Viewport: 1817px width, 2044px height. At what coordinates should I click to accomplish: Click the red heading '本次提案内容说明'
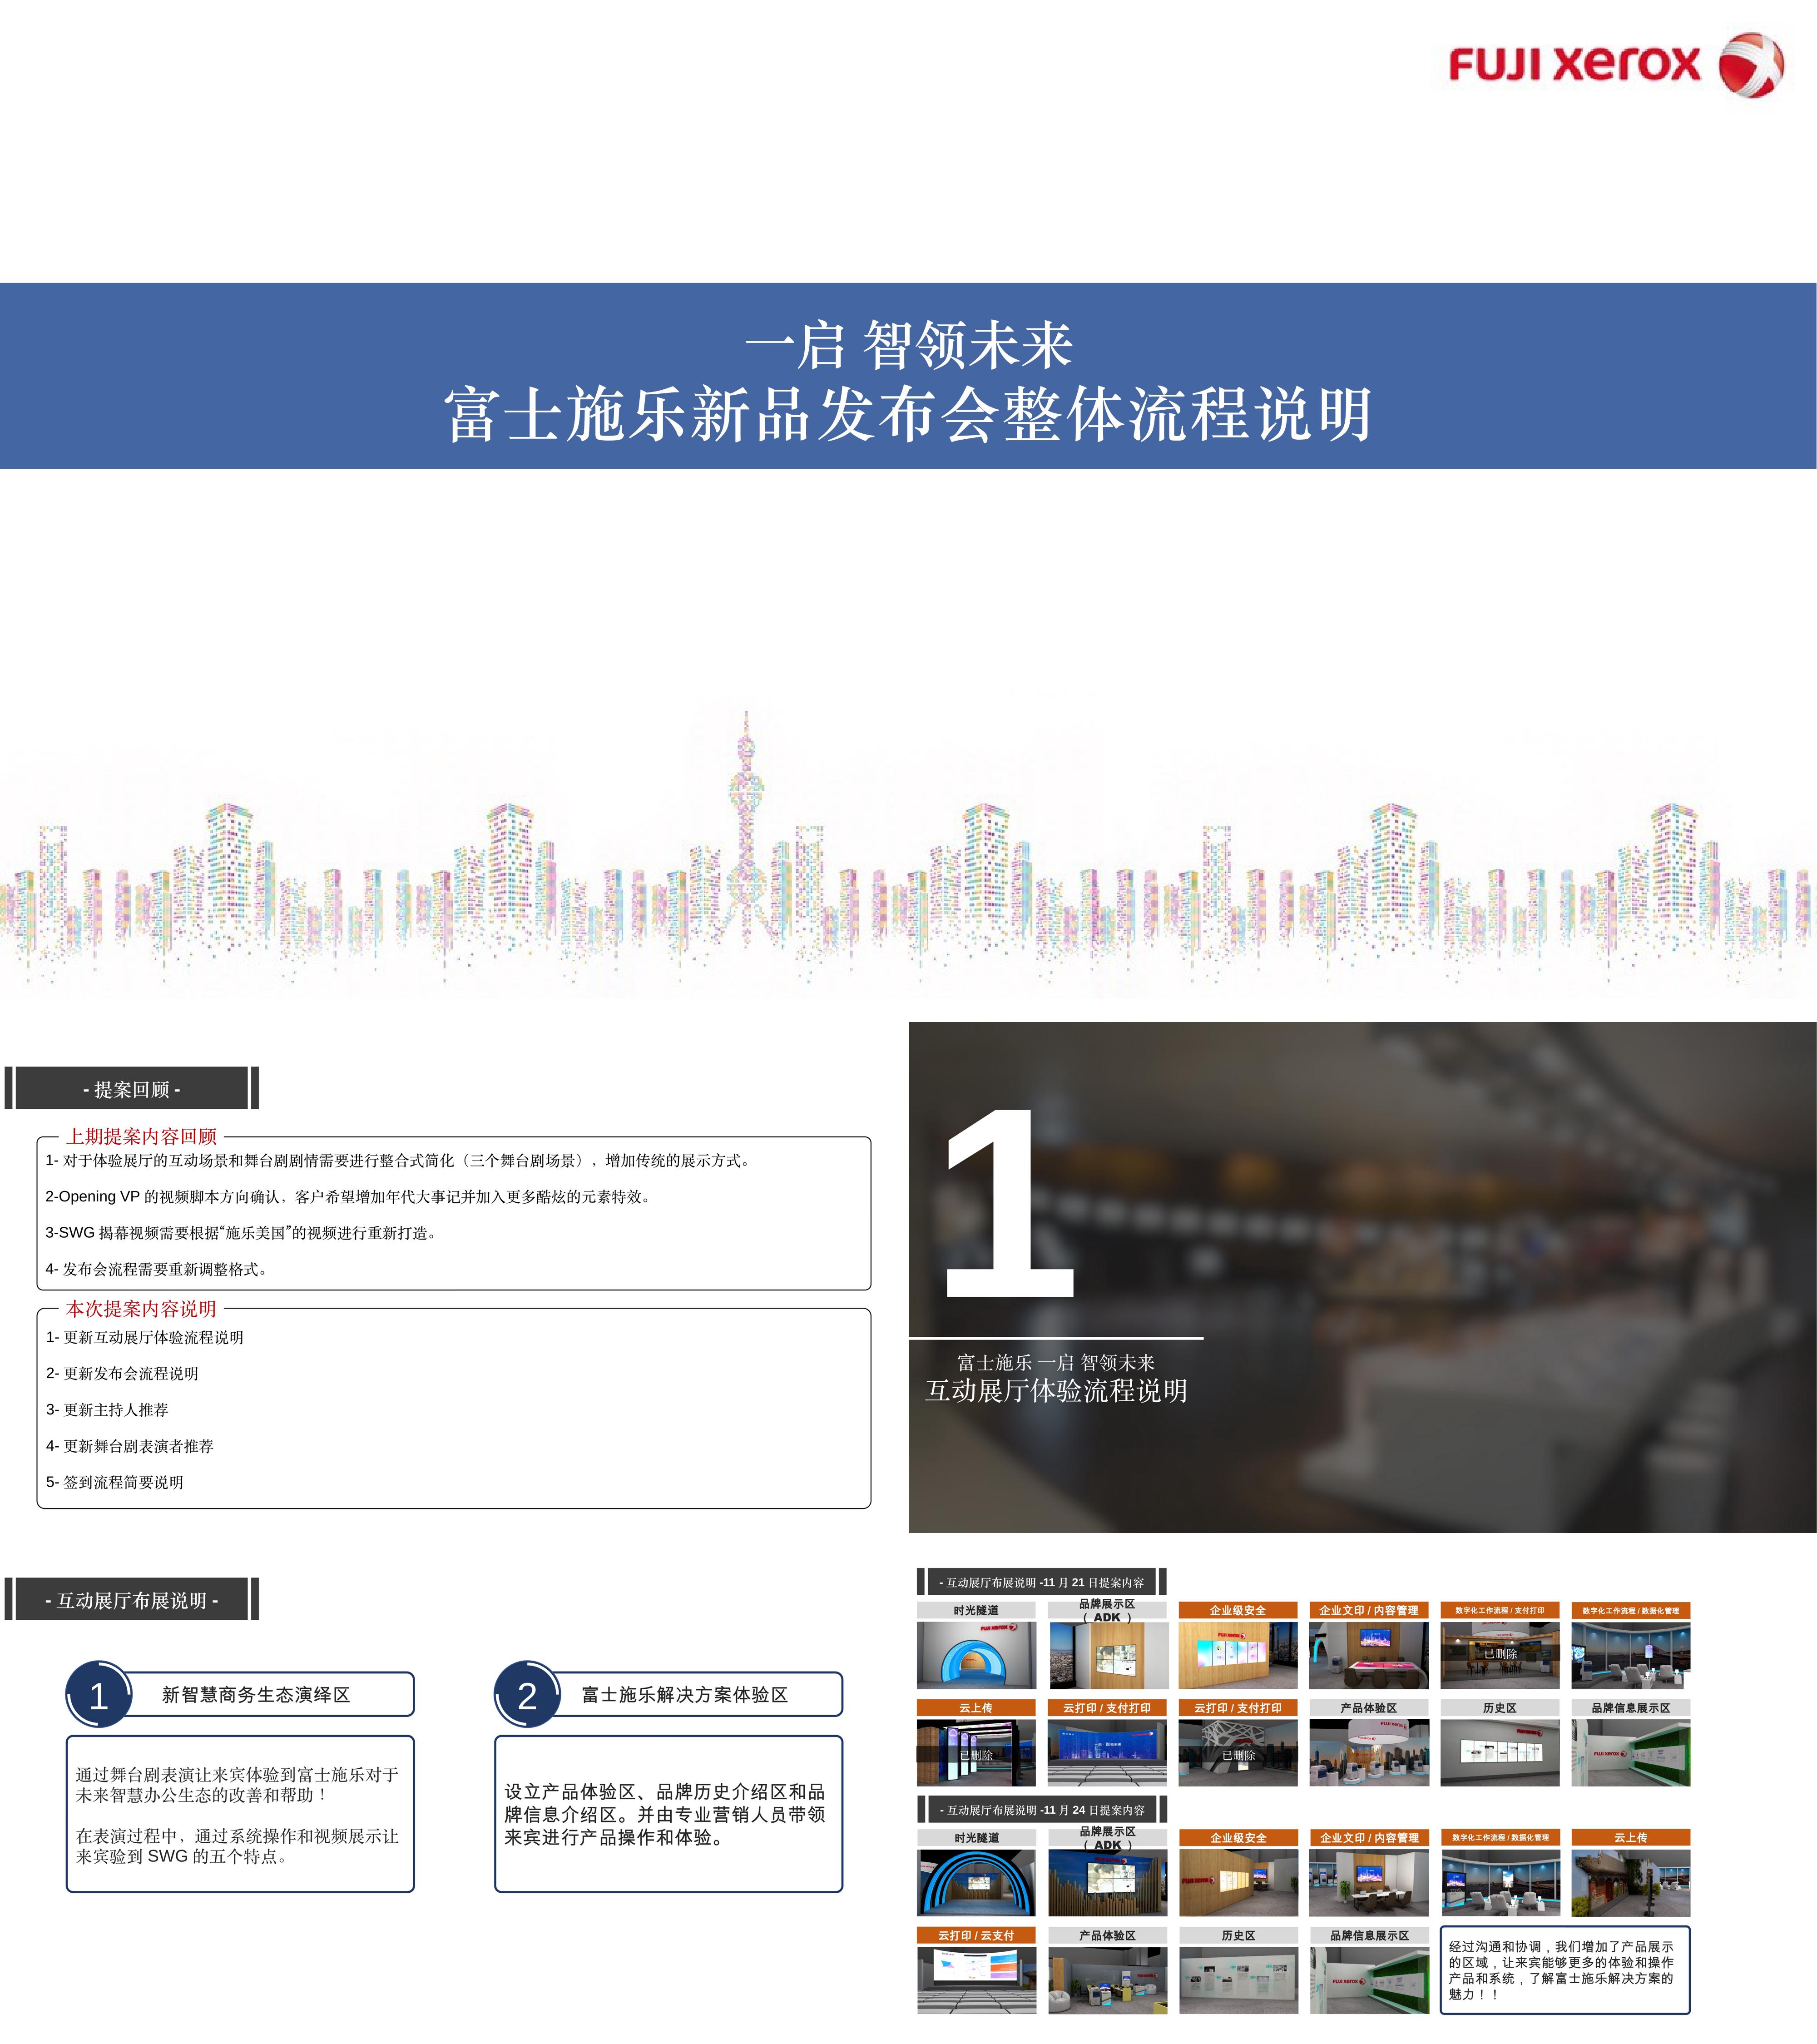click(141, 1309)
